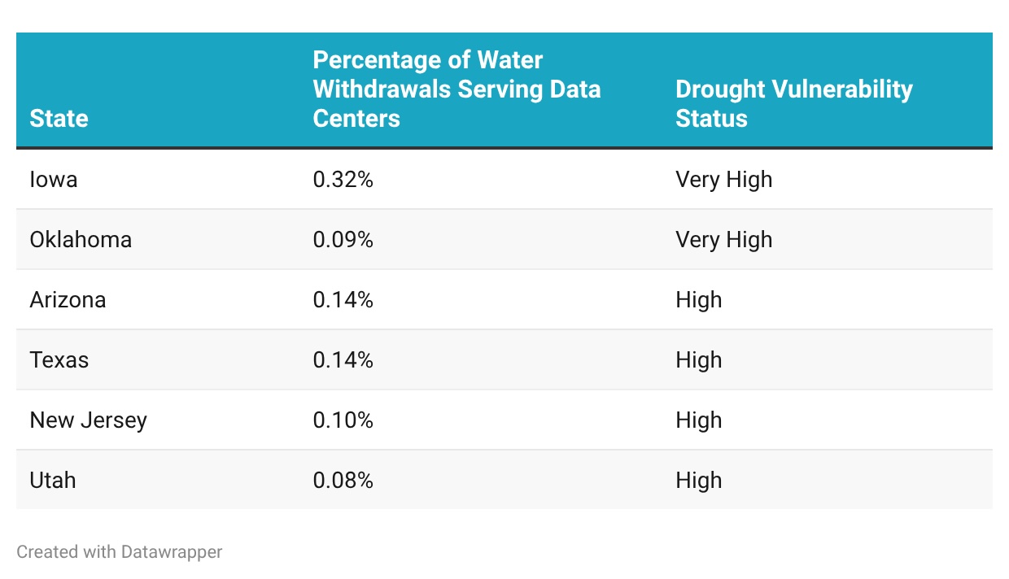
Task: Click the 0.09% value for Oklahoma
Action: [343, 239]
